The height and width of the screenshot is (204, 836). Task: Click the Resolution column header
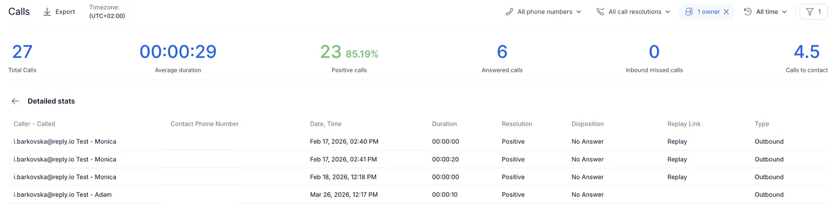(x=517, y=124)
